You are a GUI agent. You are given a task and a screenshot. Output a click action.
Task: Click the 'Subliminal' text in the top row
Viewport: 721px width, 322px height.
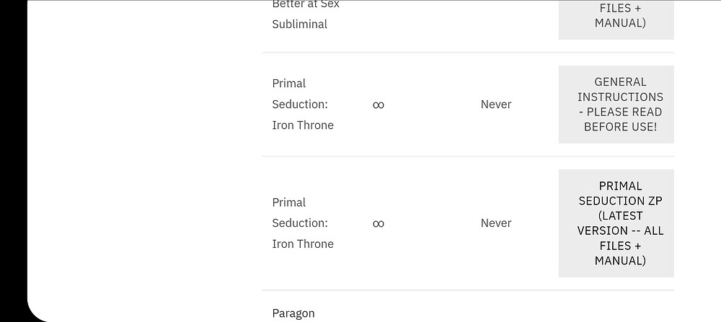(x=299, y=24)
